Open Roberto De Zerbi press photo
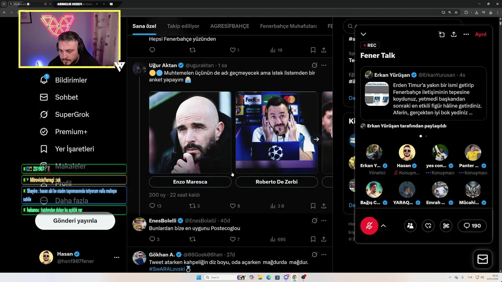Screen dimensions: 502x282 pos(276,132)
